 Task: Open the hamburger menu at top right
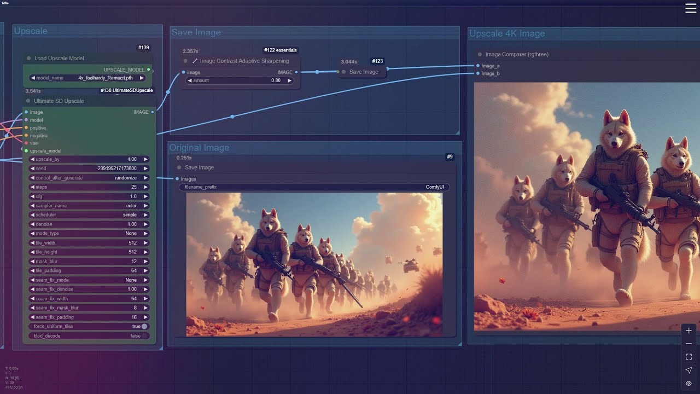point(691,8)
